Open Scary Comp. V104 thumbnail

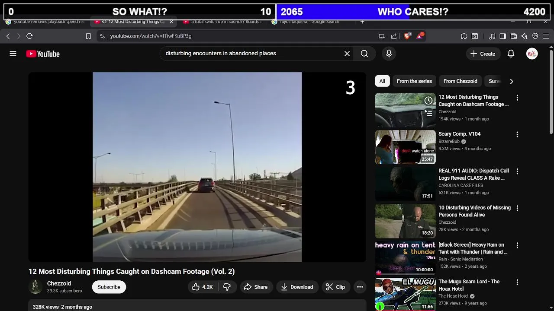(x=405, y=147)
